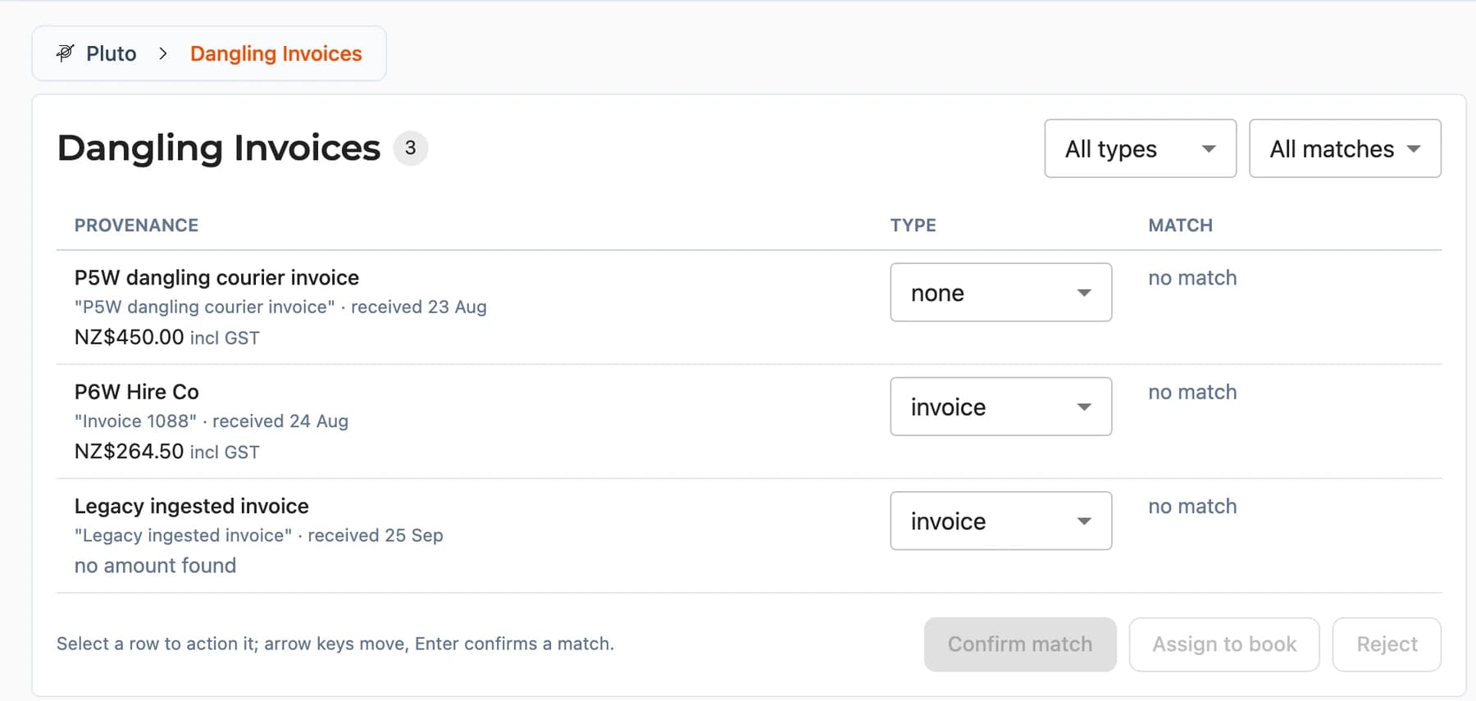Click the received 25 Sep provenance line
This screenshot has height=701, width=1476.
pyautogui.click(x=259, y=535)
